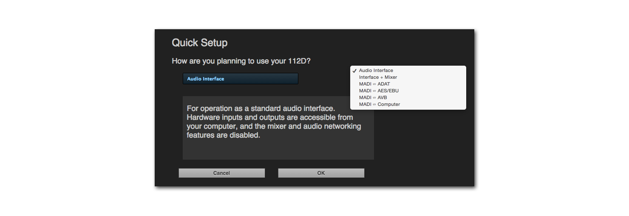Choose MADI to AVB from list
The image size is (629, 216).
click(373, 98)
